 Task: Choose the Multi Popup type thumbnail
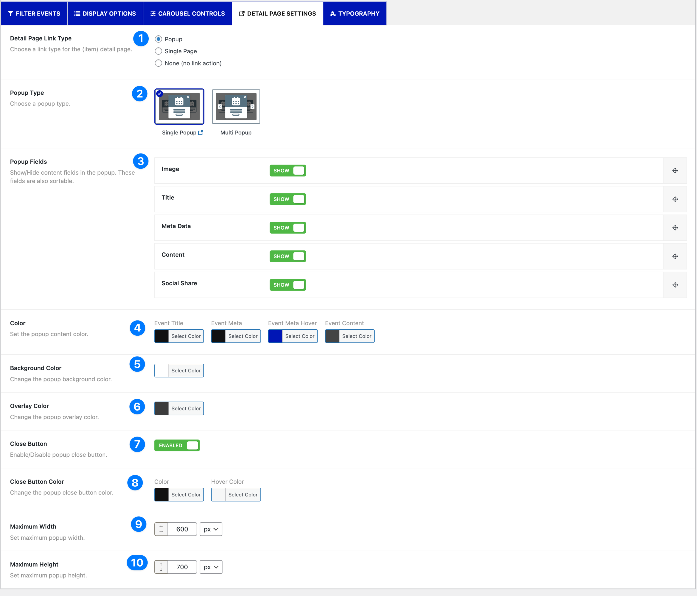236,107
